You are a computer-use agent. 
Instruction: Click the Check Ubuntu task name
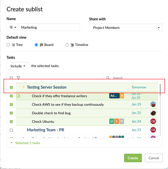click(x=43, y=122)
